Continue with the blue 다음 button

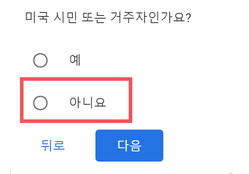129,146
